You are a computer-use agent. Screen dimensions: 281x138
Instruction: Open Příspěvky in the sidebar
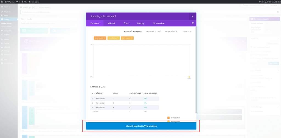pos(9,12)
